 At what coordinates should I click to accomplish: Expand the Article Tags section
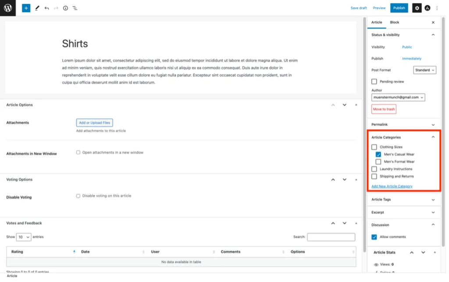coord(433,200)
